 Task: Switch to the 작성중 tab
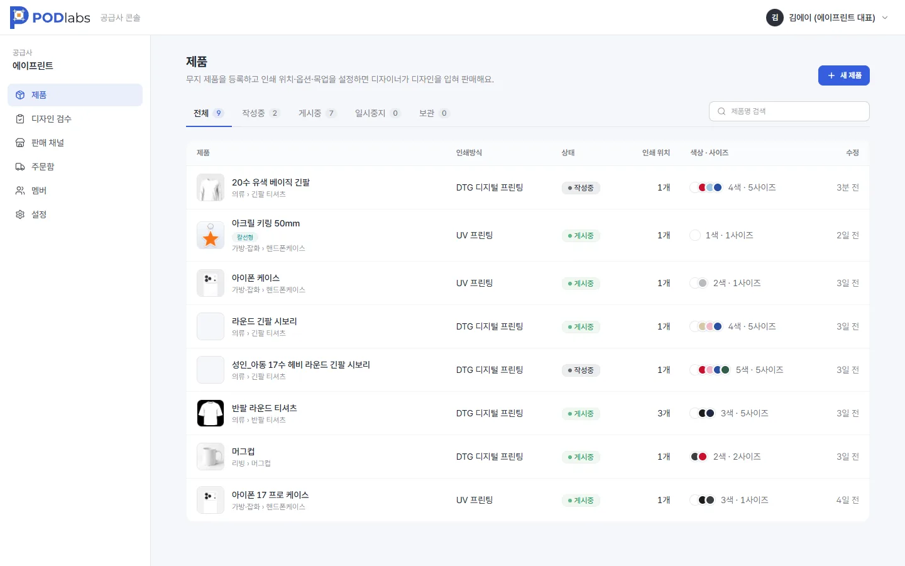tap(261, 113)
